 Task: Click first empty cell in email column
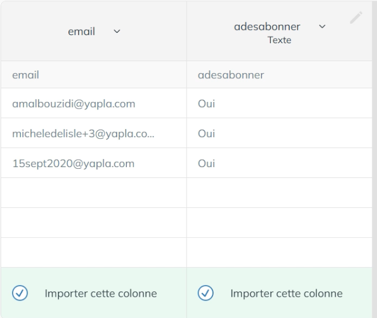pyautogui.click(x=94, y=193)
